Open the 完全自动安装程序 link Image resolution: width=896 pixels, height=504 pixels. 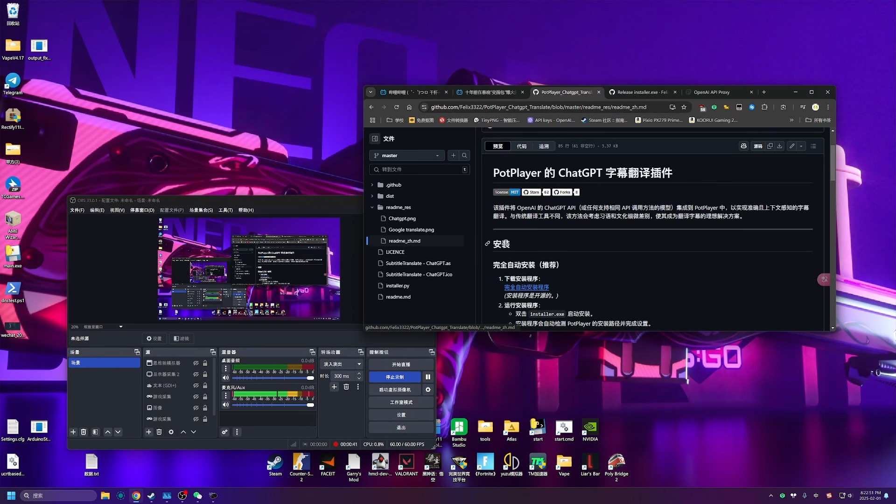[x=526, y=287]
